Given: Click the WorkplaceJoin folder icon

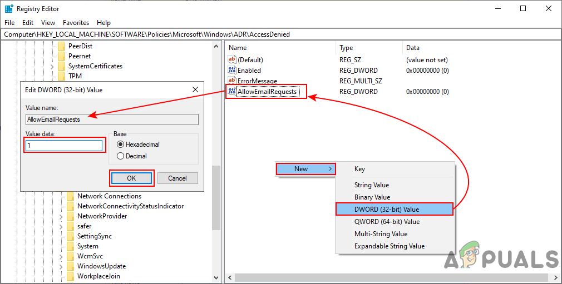Looking at the screenshot, I should point(71,276).
